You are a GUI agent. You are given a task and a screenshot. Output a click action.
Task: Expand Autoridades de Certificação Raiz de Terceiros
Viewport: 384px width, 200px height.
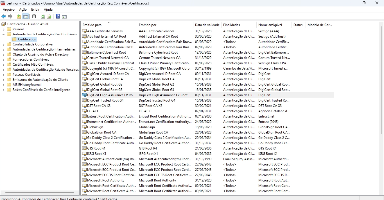coord(3,70)
